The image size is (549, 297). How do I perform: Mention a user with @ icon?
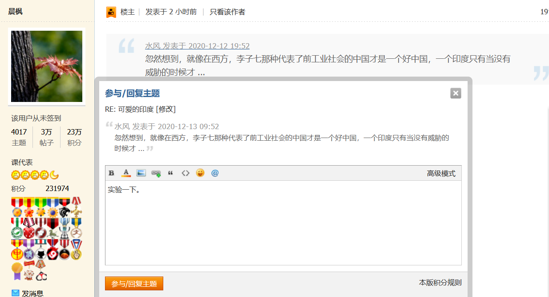click(215, 173)
